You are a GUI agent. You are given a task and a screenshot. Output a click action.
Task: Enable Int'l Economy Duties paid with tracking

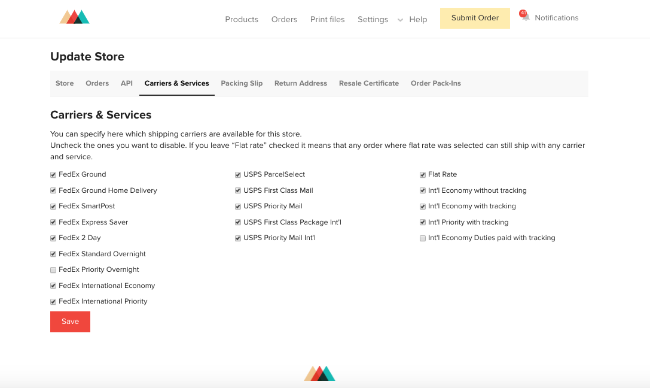423,238
